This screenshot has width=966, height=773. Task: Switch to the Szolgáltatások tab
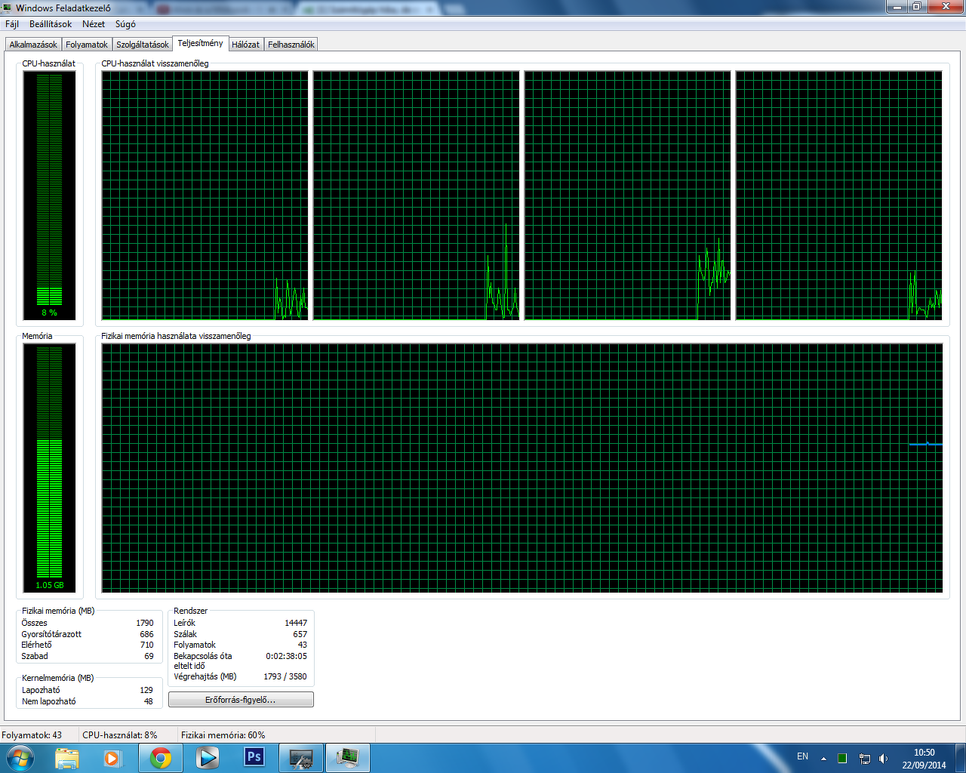point(143,45)
